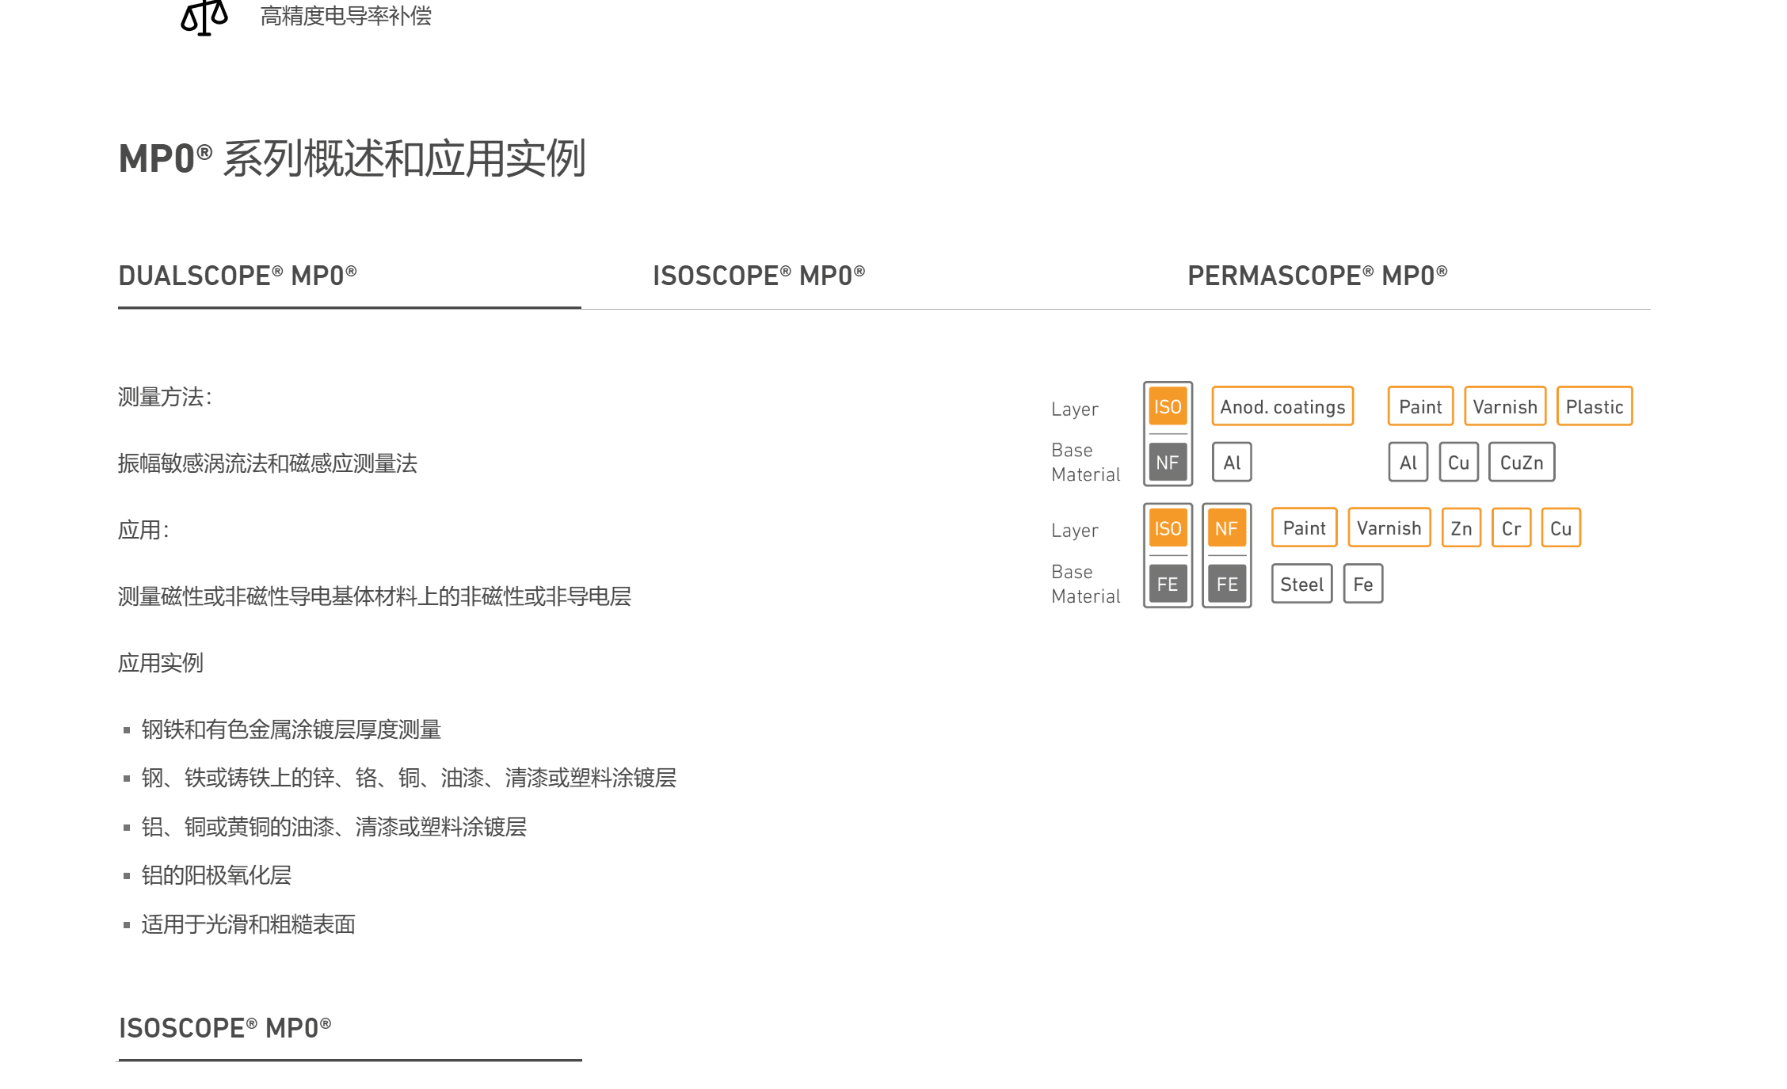
Task: Click the grey NF base material badge
Action: [1168, 463]
